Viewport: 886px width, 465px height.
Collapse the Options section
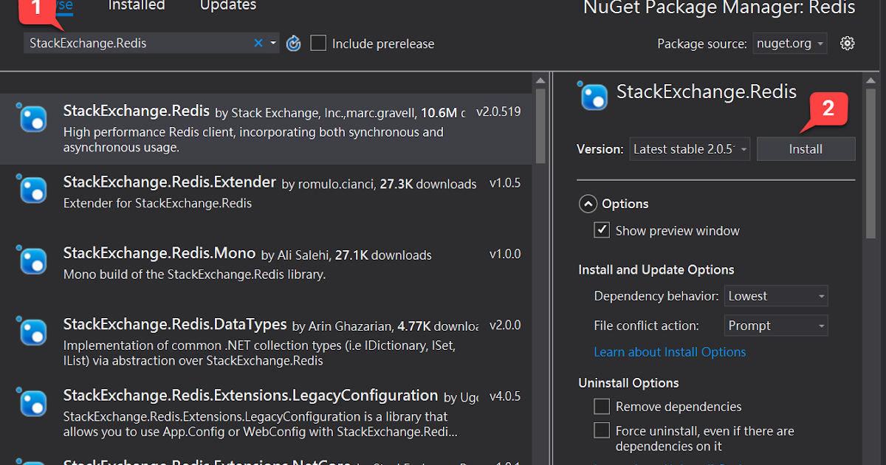point(588,203)
